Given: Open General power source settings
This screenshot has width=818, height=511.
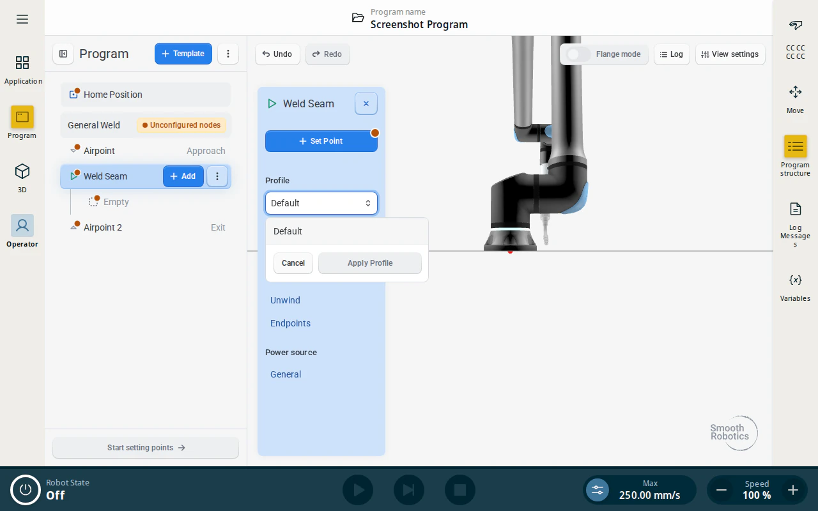Looking at the screenshot, I should click(286, 374).
